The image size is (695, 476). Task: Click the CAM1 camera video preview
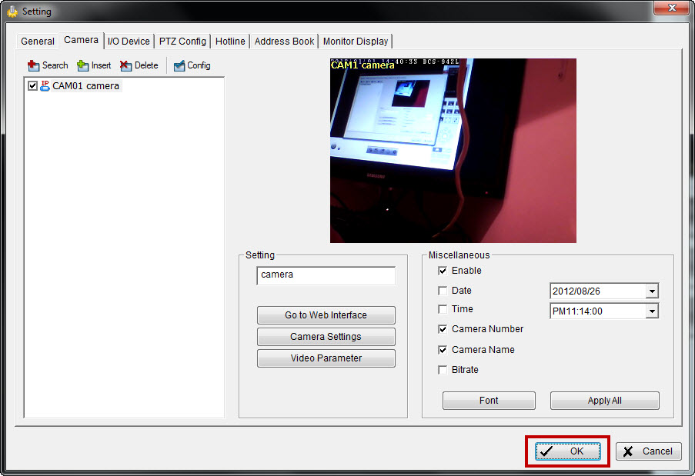point(453,151)
